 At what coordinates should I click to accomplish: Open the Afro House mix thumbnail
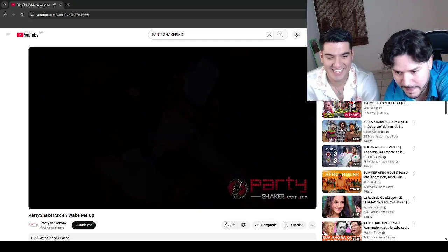[342, 181]
